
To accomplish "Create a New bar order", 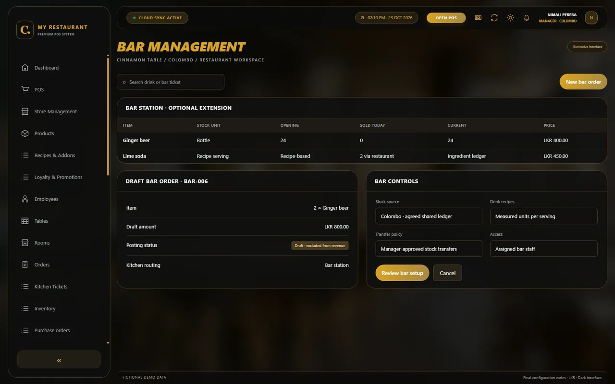I will click(583, 82).
